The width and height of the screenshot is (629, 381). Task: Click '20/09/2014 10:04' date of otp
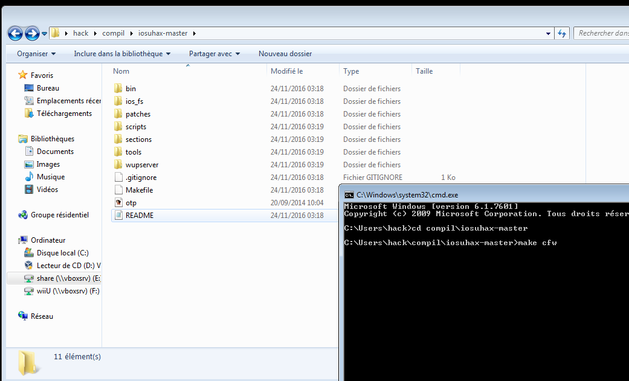297,202
